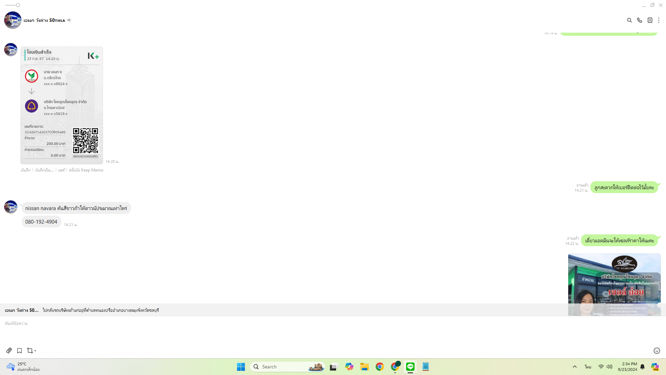This screenshot has width=666, height=375.
Task: Show hidden system tray icons chevron
Action: click(x=575, y=367)
